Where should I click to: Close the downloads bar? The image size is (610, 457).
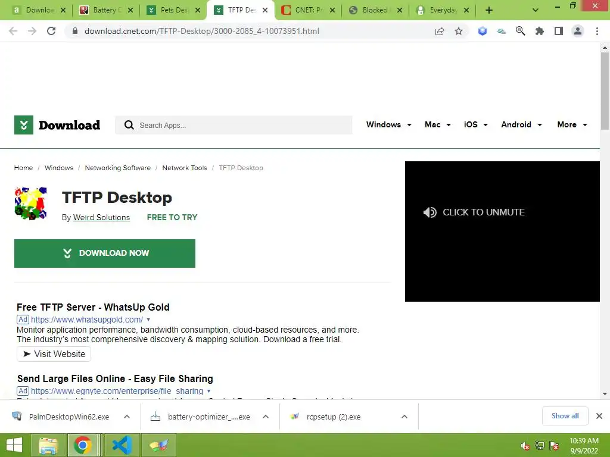click(x=599, y=416)
